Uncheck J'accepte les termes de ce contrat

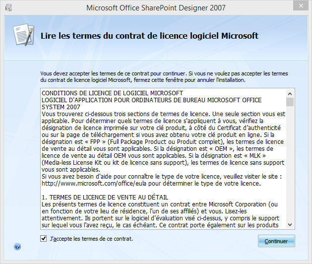(43, 238)
